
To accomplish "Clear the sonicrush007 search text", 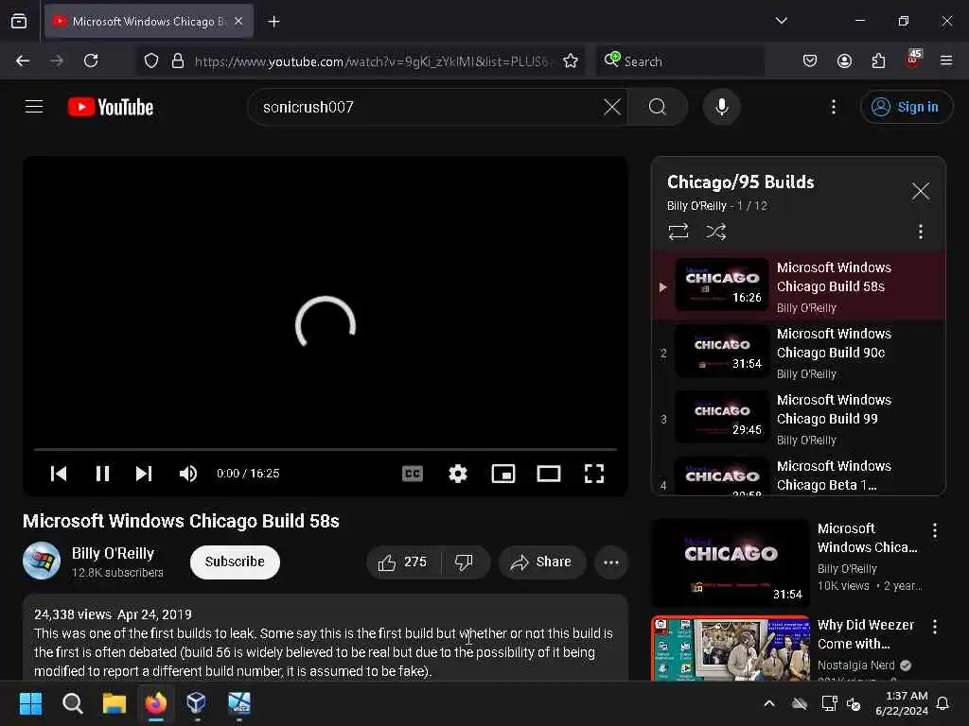I will pos(612,107).
